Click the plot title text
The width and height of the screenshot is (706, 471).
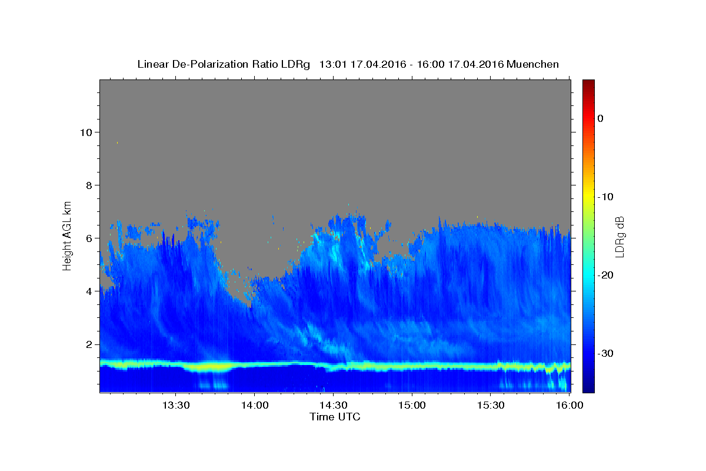click(348, 64)
